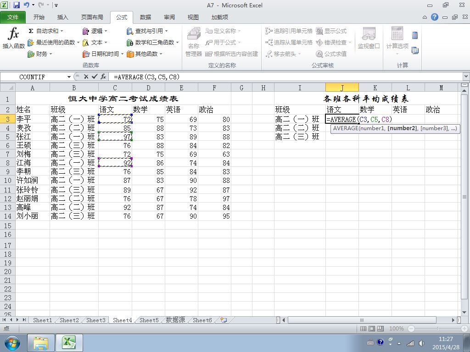Switch to the 视图 (View) ribbon tab
470x352 pixels.
(x=193, y=17)
